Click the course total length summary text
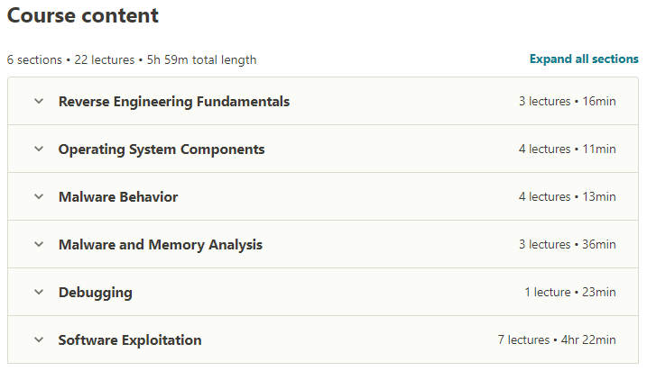Image resolution: width=647 pixels, height=371 pixels. (132, 60)
